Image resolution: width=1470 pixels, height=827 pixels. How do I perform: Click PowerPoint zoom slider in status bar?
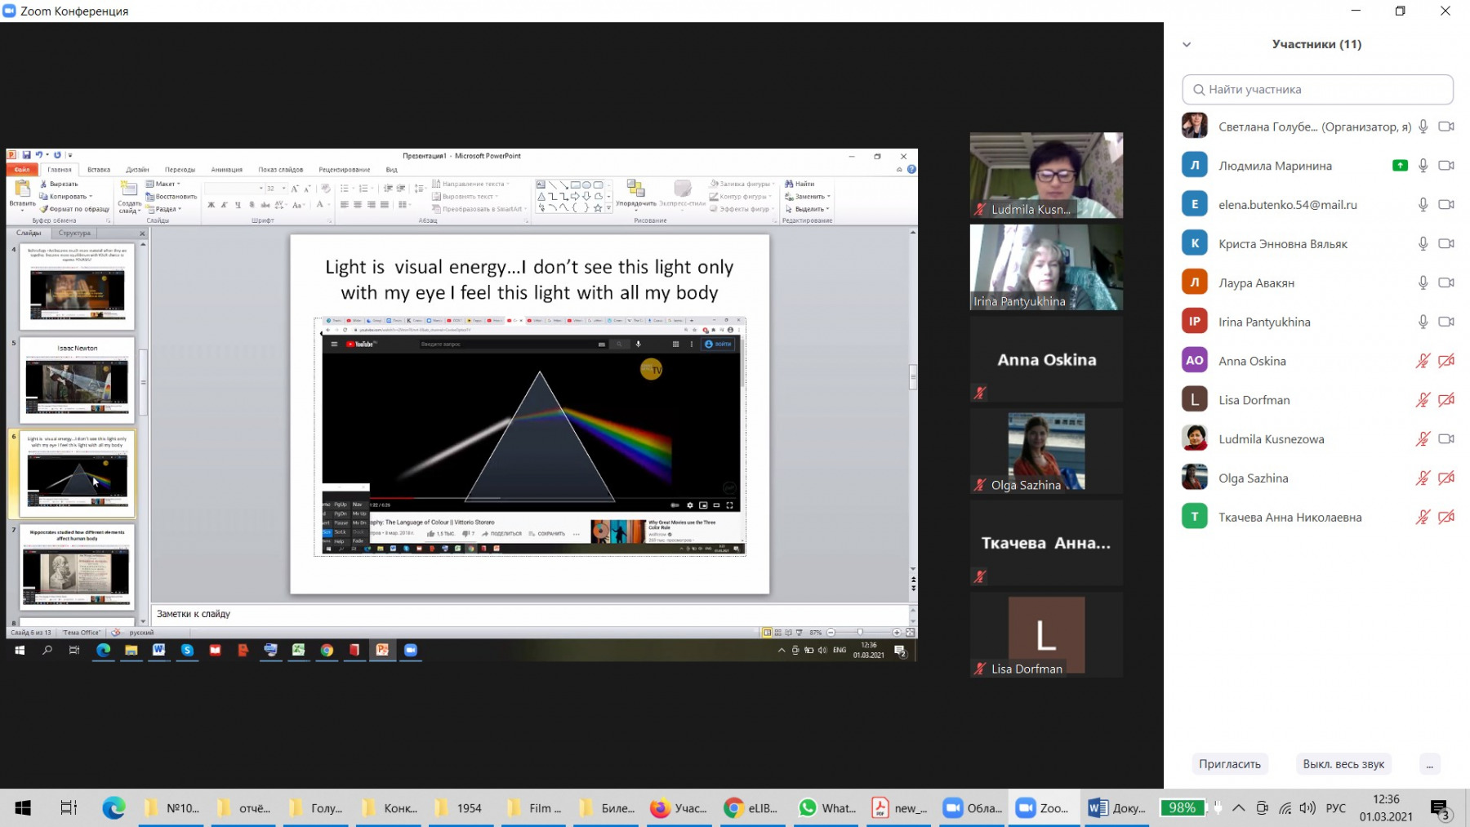tap(859, 633)
